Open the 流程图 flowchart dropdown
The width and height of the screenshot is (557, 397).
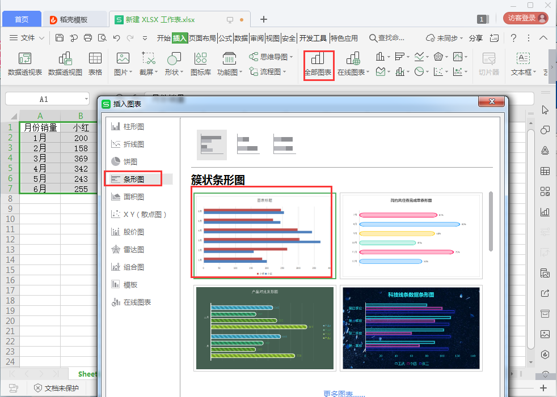(x=268, y=72)
